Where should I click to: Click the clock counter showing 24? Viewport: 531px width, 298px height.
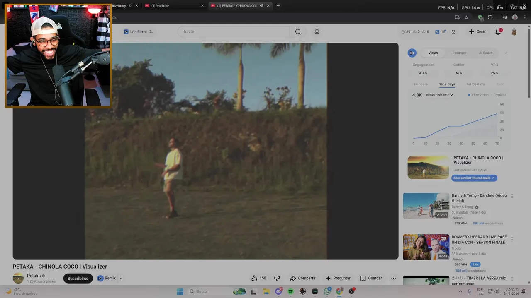click(x=406, y=31)
